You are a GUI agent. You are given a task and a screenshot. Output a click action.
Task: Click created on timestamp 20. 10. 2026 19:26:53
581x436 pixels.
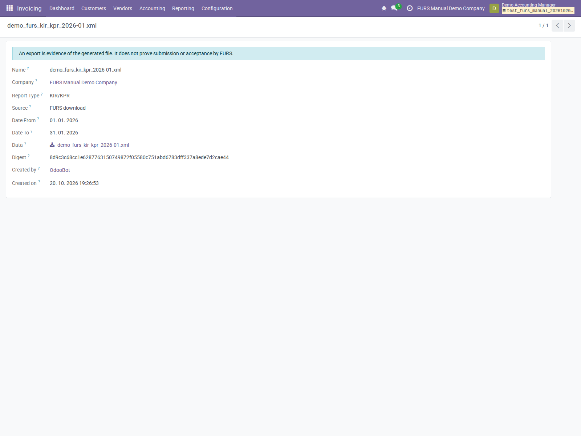74,183
